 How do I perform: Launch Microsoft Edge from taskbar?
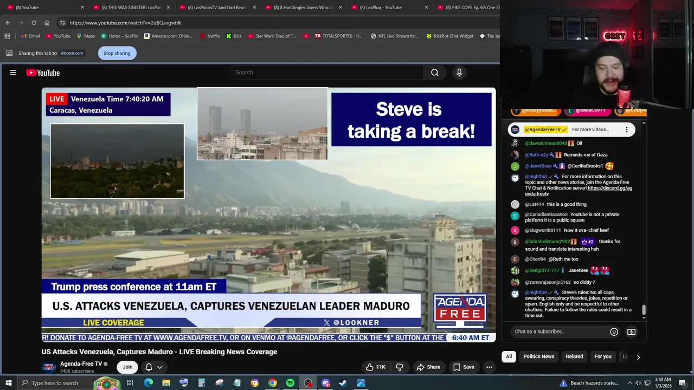tap(149, 383)
